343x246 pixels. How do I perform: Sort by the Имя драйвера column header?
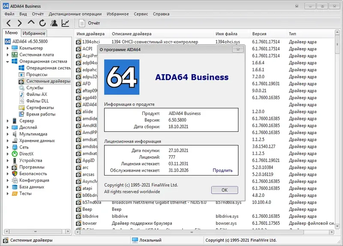(92, 34)
